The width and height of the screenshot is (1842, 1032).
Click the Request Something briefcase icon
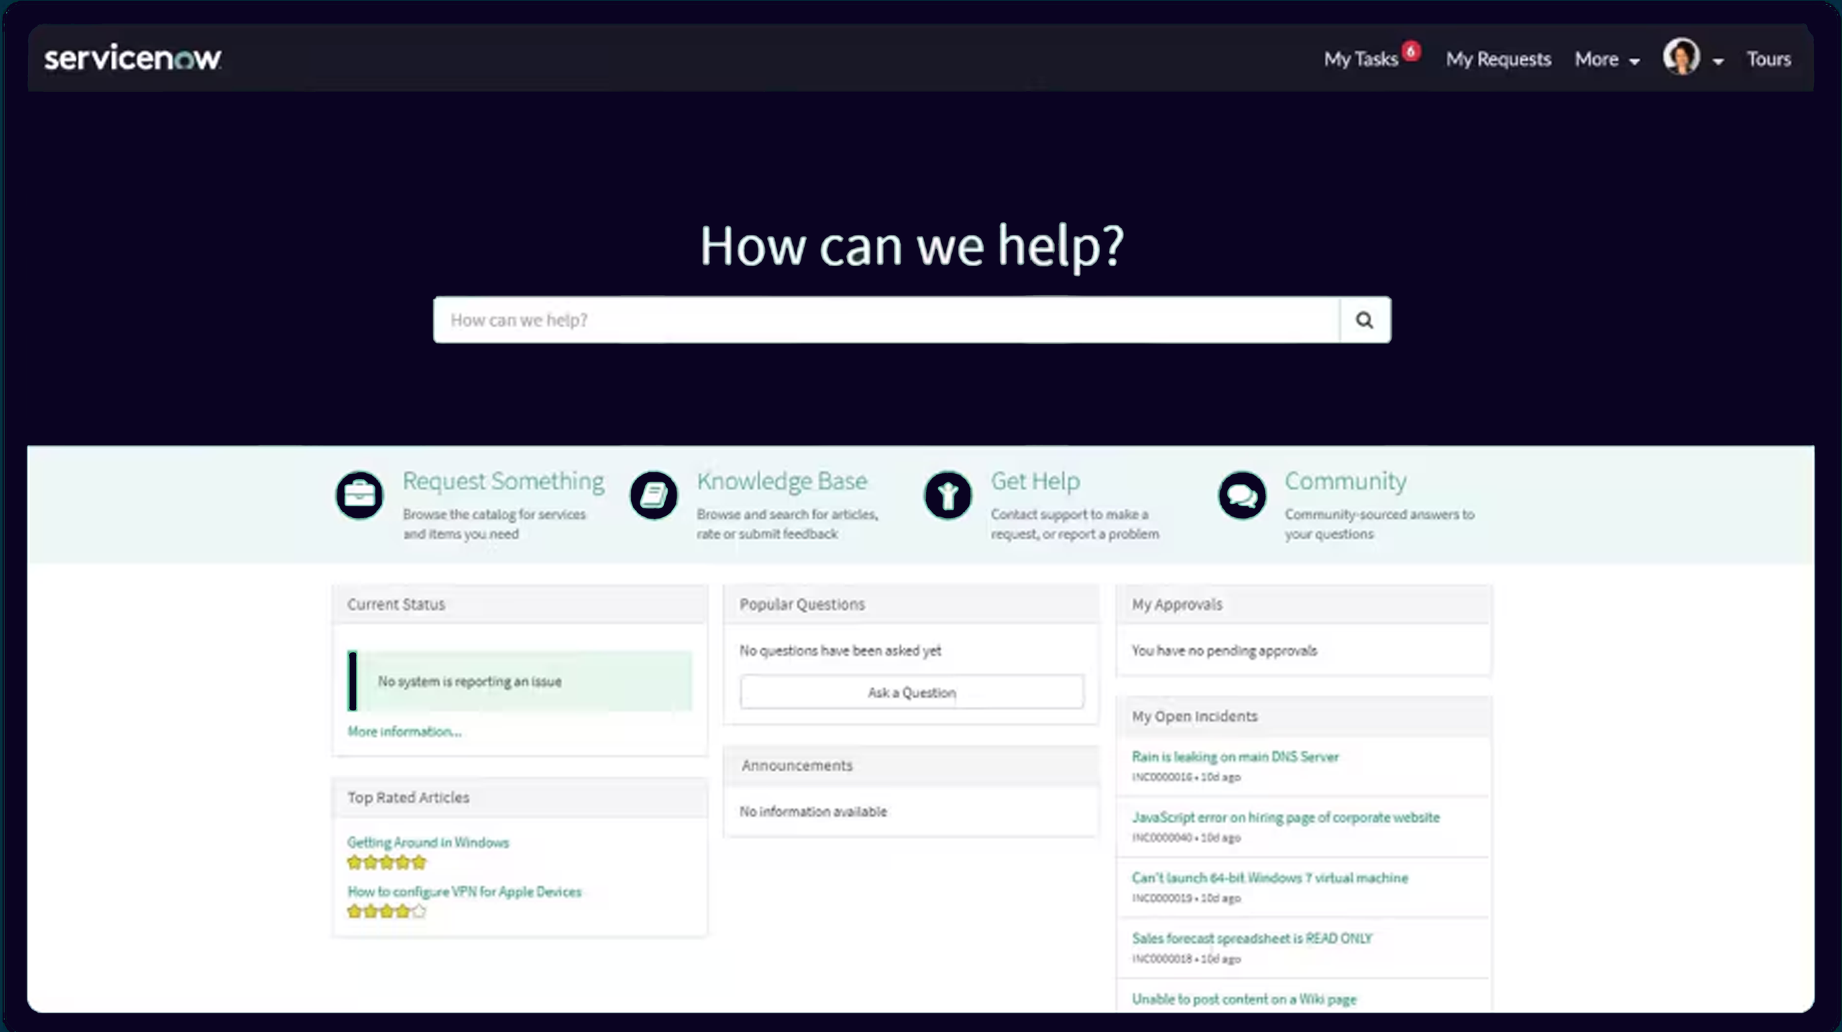point(359,495)
